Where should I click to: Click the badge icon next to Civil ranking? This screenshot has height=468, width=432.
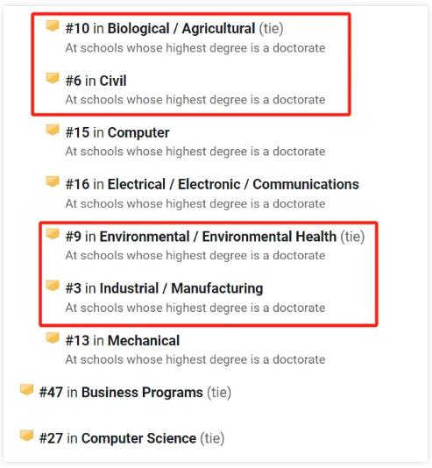tap(53, 78)
